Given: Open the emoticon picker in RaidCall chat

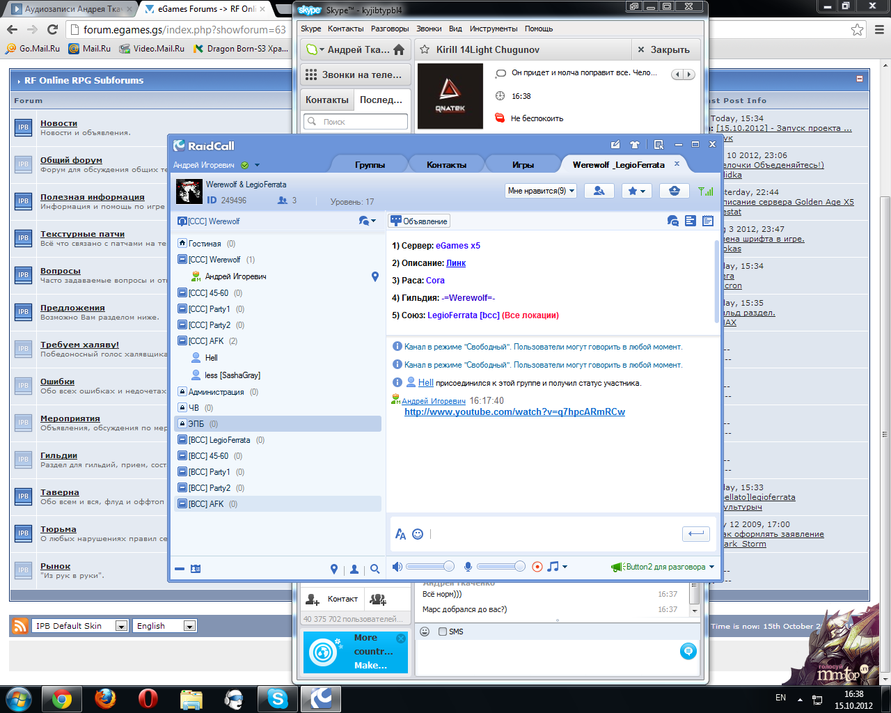Looking at the screenshot, I should point(418,534).
